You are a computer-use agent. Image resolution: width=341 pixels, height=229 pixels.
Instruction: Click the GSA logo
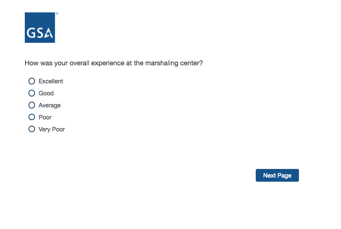coord(40,27)
